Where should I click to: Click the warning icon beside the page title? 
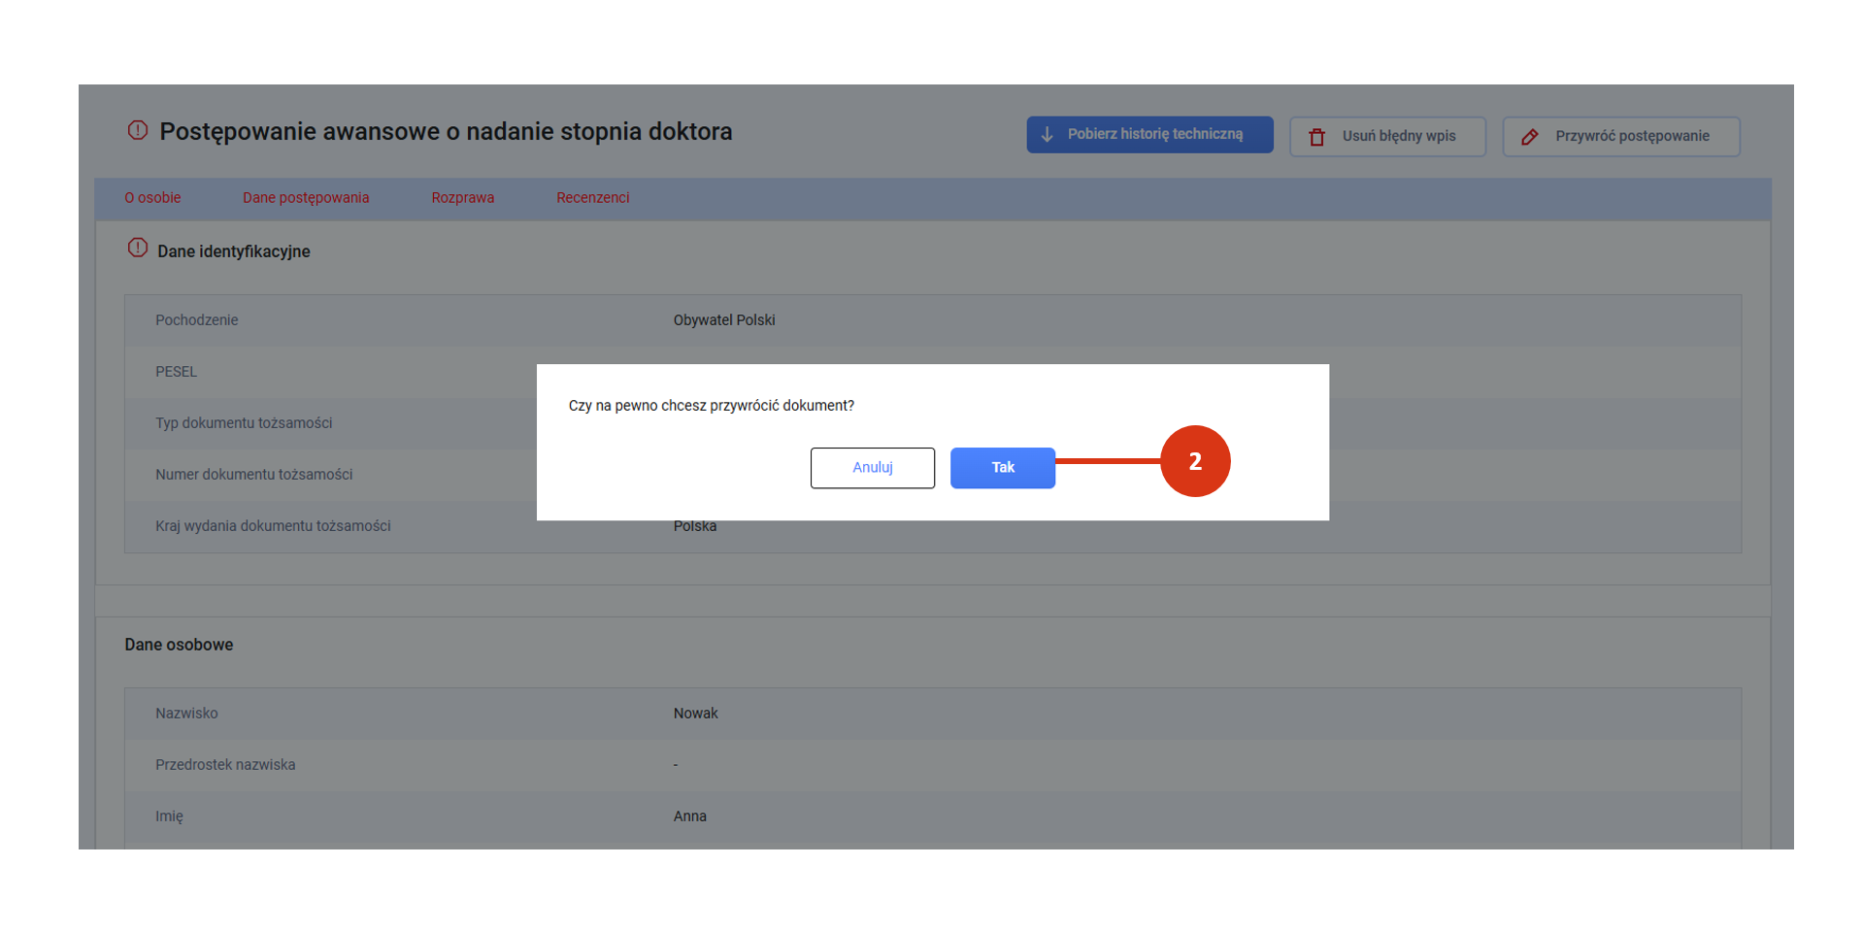point(138,130)
